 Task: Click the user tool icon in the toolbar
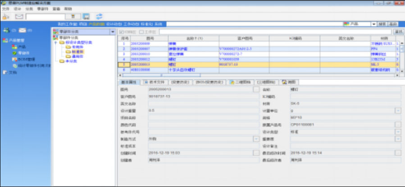click(6, 17)
